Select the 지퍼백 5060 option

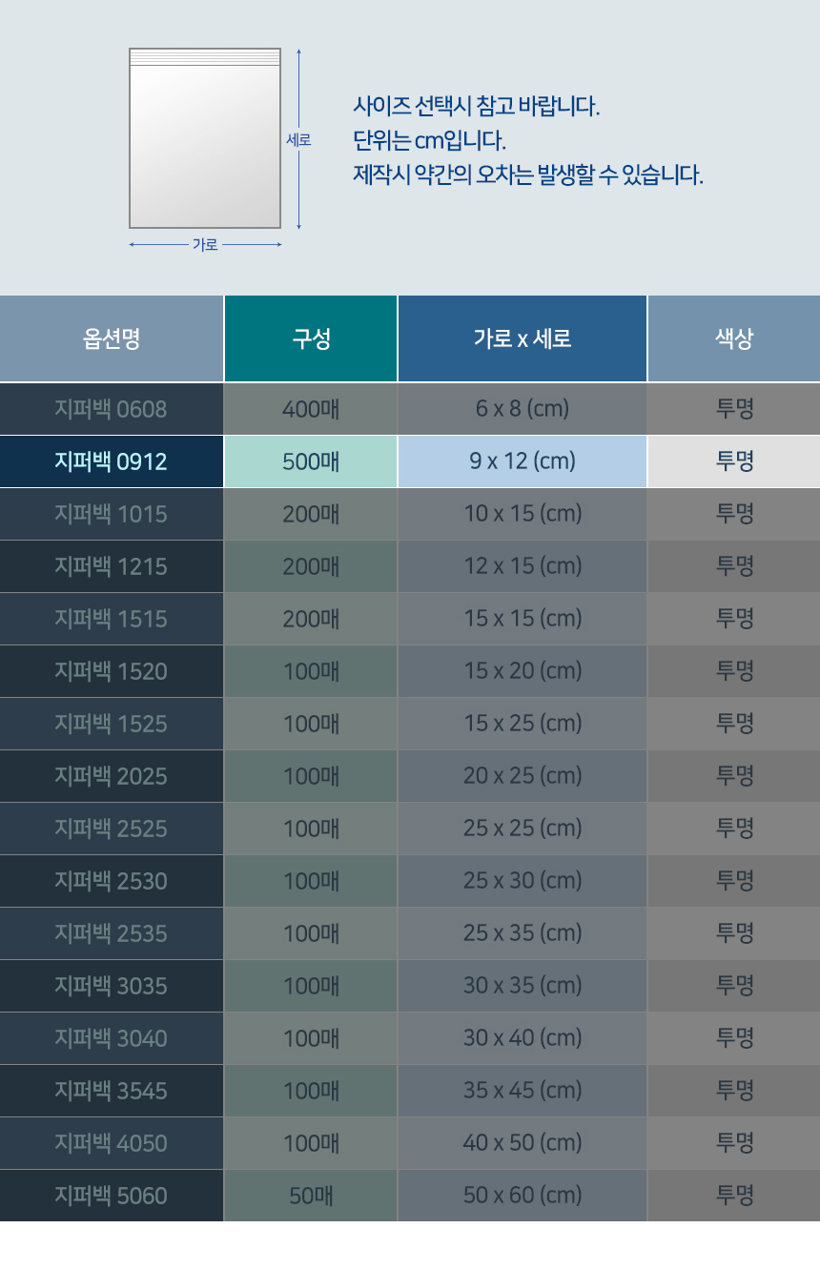tap(112, 1196)
